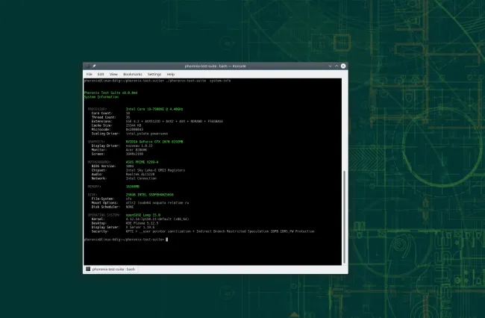The width and height of the screenshot is (485, 318).
Task: Open the View menu
Action: pyautogui.click(x=113, y=74)
